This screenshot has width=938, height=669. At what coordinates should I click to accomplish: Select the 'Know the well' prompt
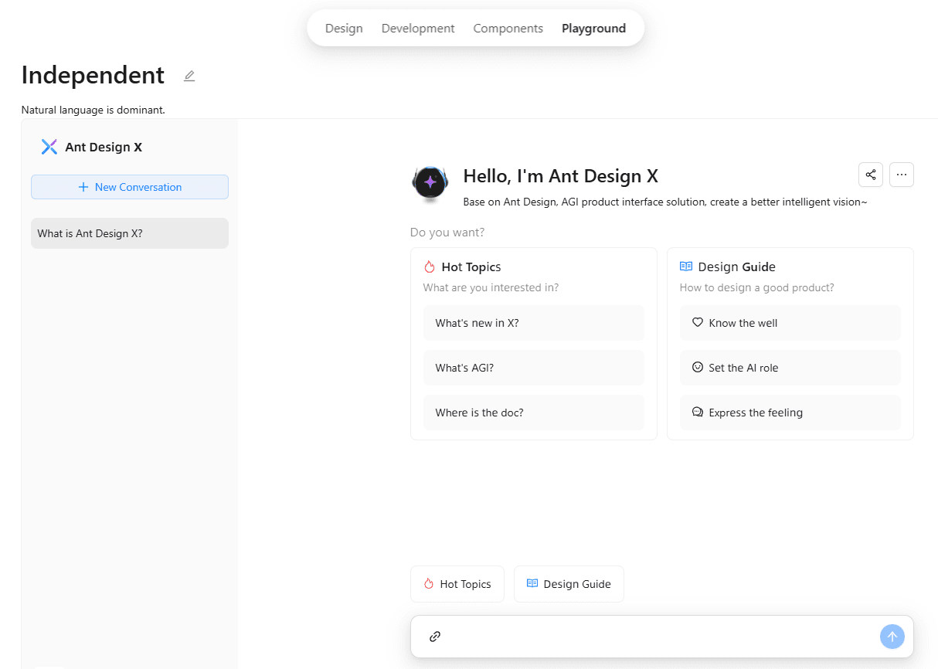790,323
